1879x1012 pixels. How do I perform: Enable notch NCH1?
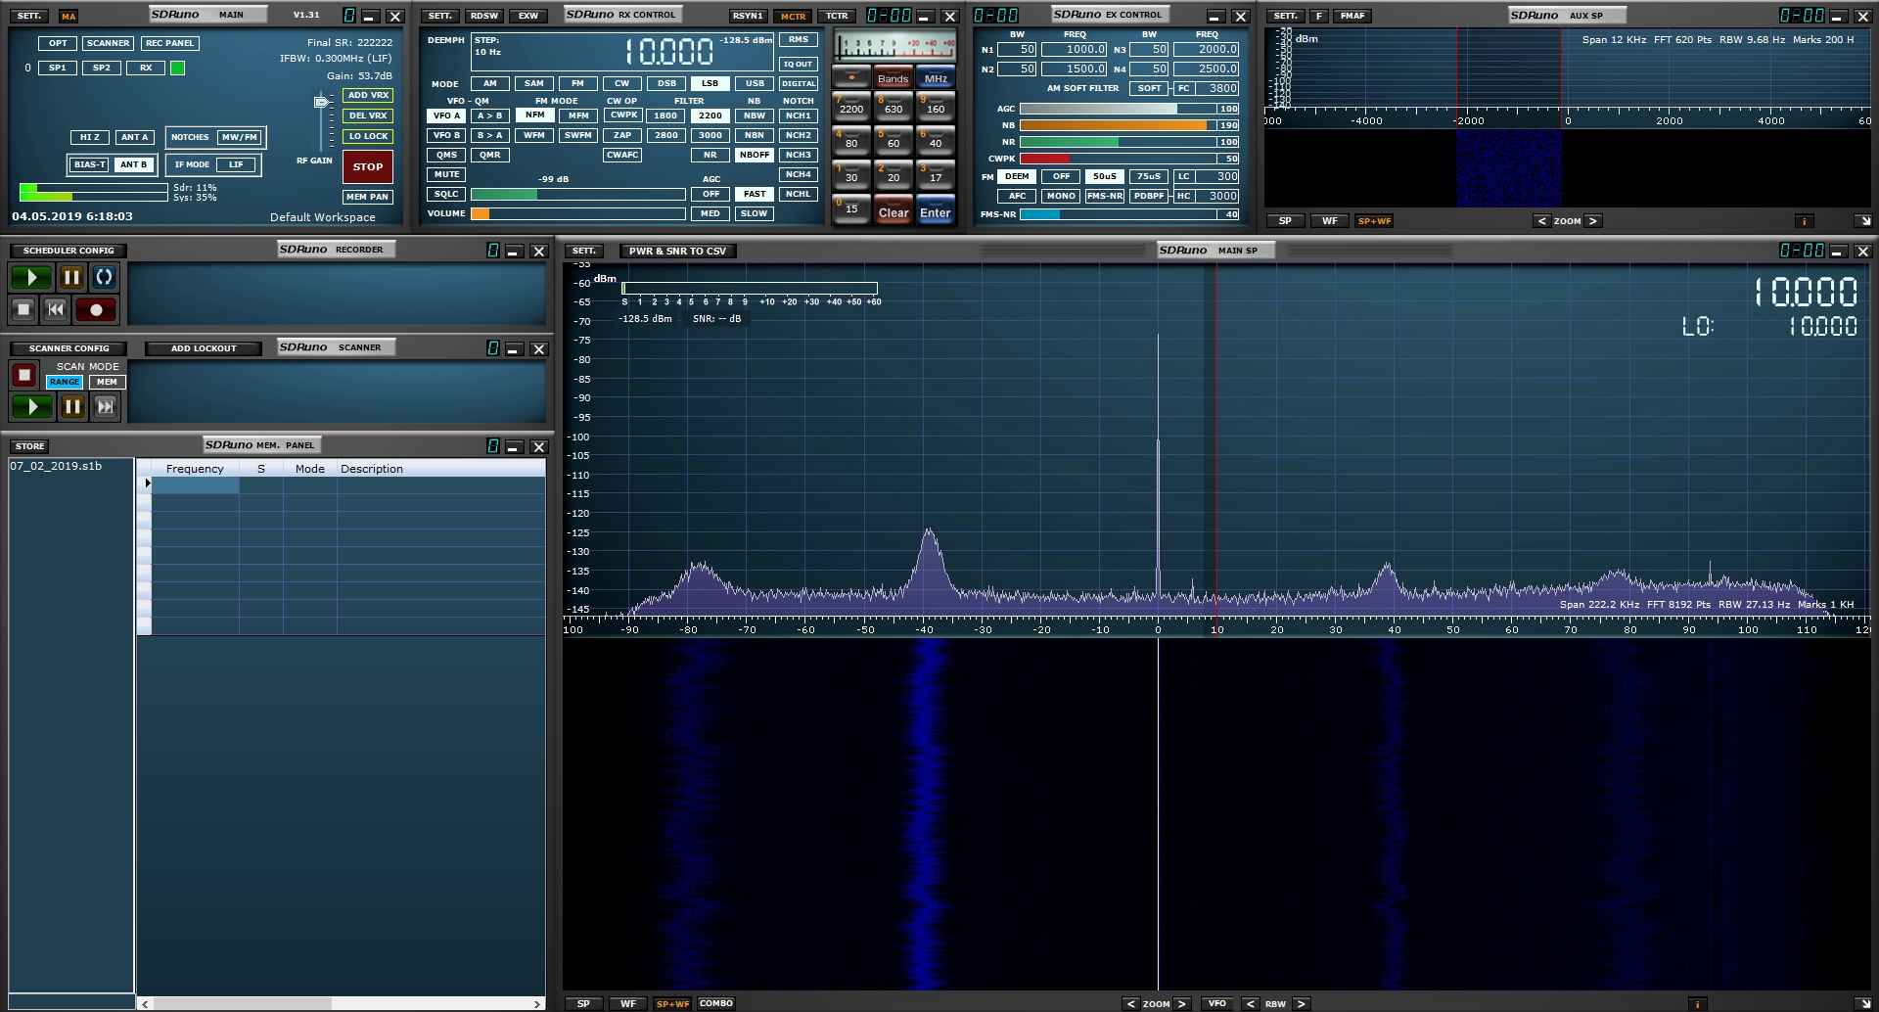[799, 115]
